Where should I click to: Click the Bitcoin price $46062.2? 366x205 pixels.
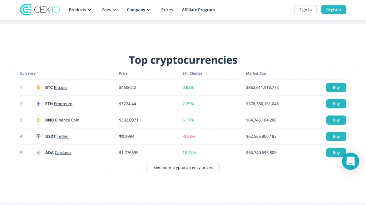pyautogui.click(x=128, y=87)
